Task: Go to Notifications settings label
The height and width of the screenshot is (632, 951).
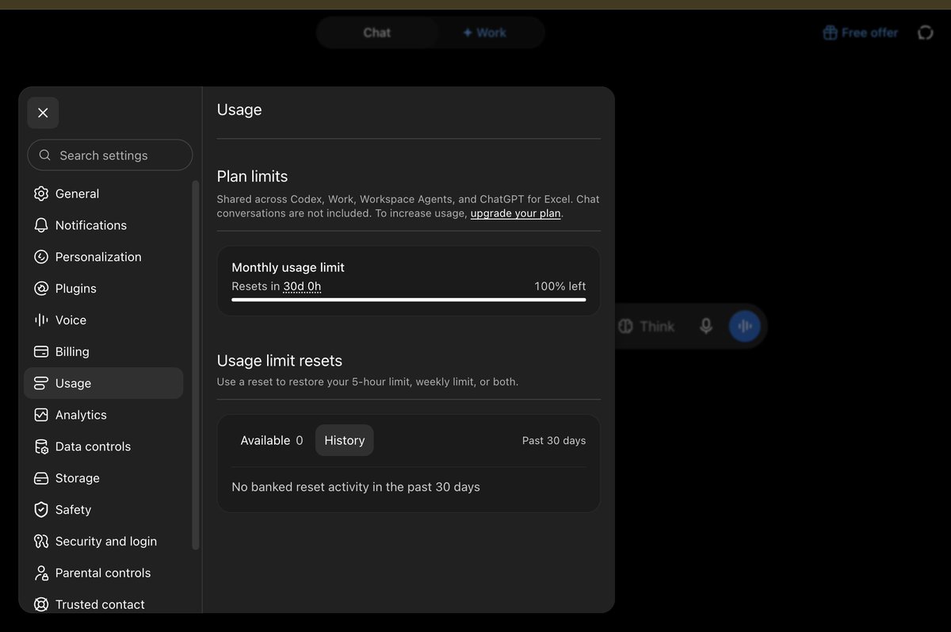Action: click(91, 225)
